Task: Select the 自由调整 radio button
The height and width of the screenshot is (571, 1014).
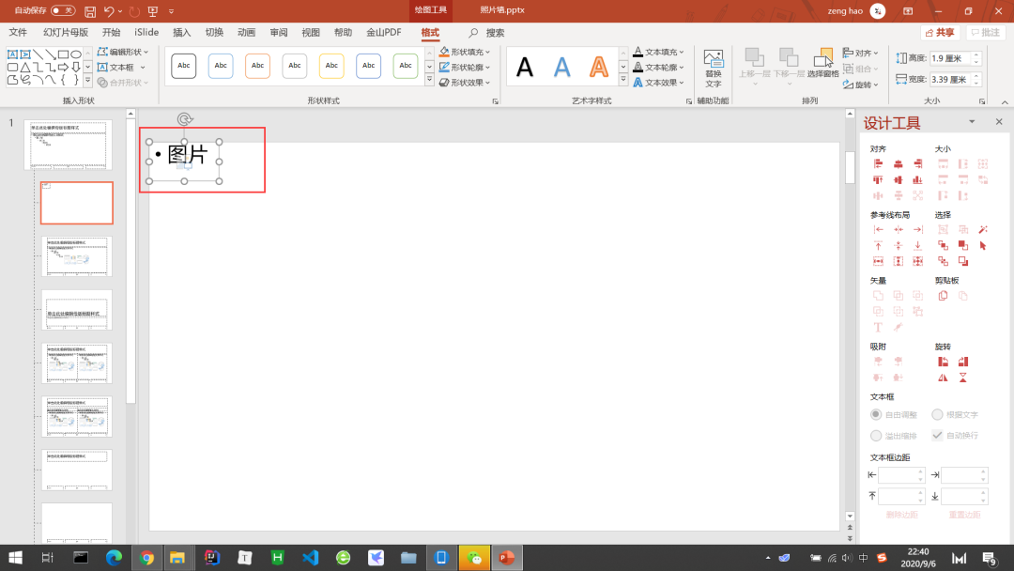Action: (876, 414)
